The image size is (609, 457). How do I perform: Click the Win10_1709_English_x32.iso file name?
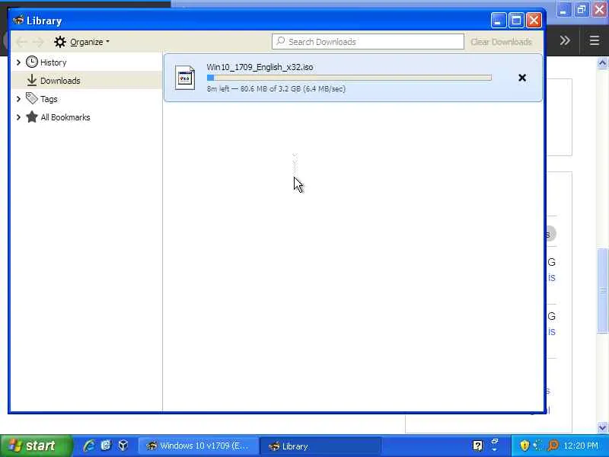point(260,67)
